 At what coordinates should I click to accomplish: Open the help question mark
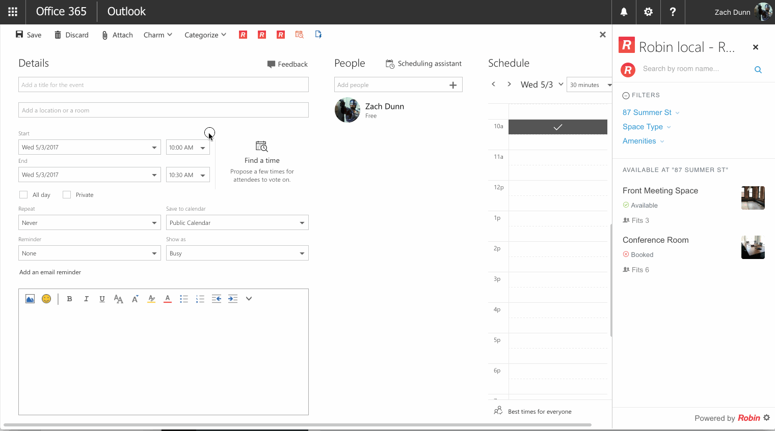point(673,12)
